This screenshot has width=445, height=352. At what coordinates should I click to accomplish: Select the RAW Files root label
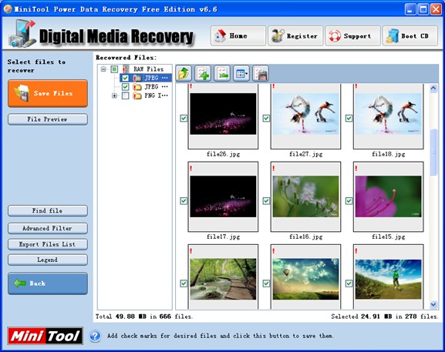pos(148,69)
